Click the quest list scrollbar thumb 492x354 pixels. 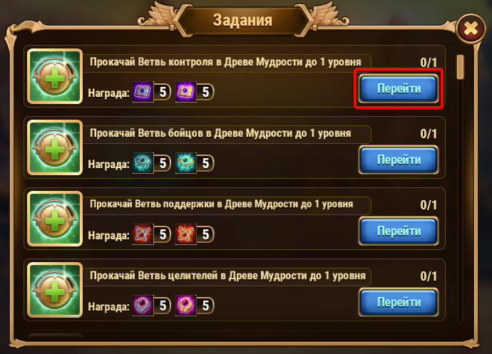pos(461,67)
